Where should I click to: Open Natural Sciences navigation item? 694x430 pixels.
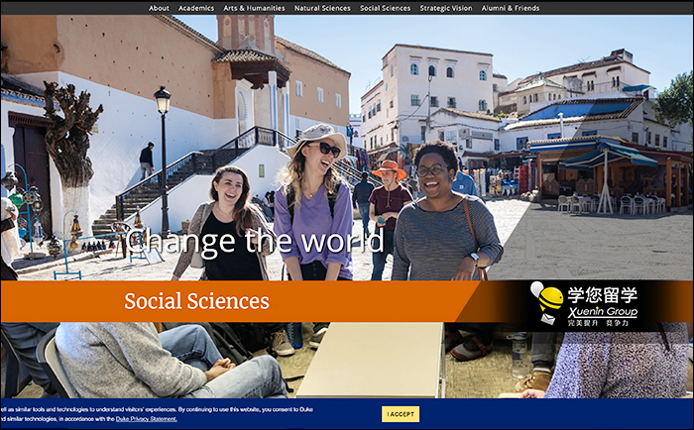[322, 8]
